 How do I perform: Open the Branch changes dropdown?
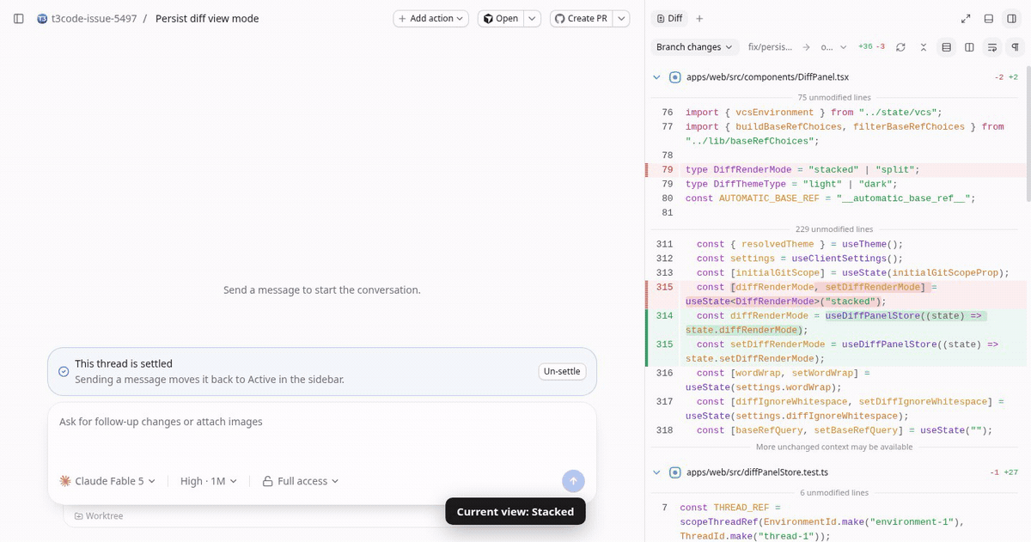(x=694, y=47)
